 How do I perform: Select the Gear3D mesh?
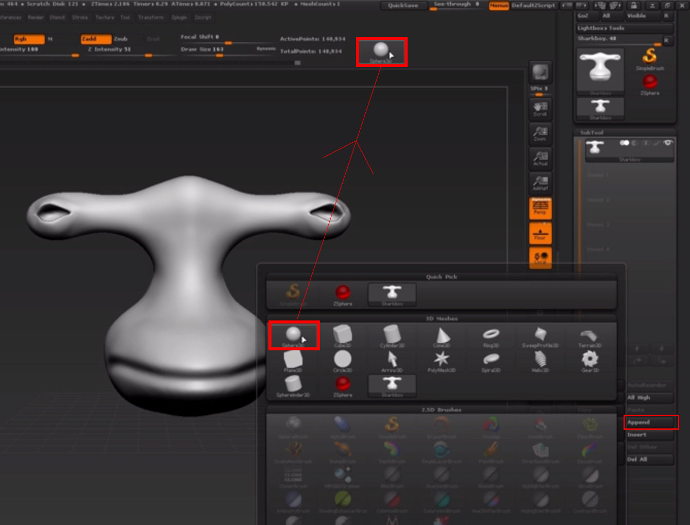(590, 360)
